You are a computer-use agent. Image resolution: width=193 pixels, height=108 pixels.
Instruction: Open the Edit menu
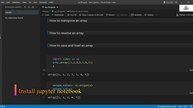(8, 2)
